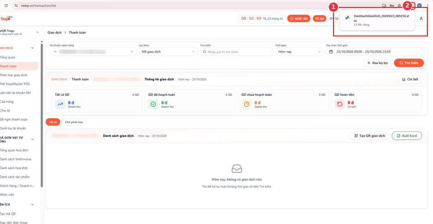
Task: Collapse the GIAO DỊCH sidebar section
Action: click(x=33, y=48)
